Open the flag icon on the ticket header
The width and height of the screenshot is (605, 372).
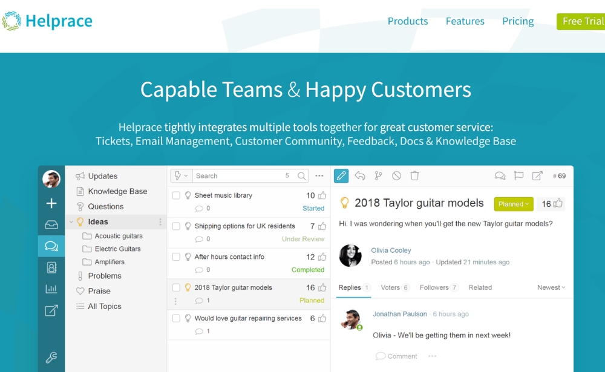point(518,175)
